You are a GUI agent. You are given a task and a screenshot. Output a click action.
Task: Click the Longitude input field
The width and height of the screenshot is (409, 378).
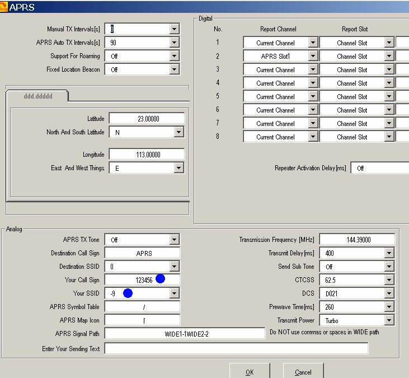coord(147,155)
